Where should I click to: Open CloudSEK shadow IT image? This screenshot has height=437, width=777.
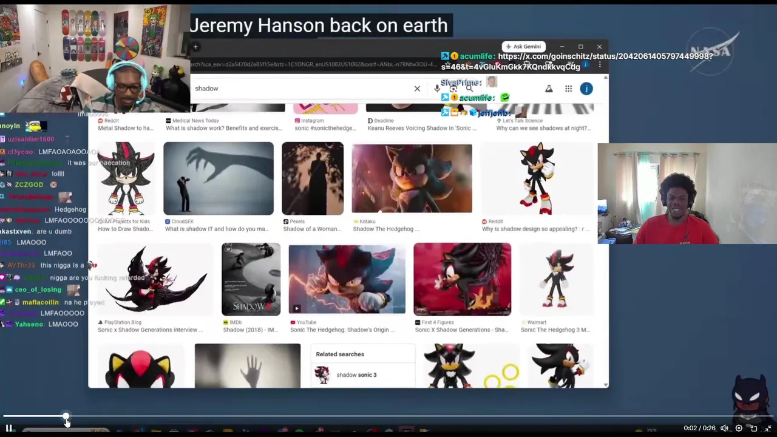[x=219, y=178]
